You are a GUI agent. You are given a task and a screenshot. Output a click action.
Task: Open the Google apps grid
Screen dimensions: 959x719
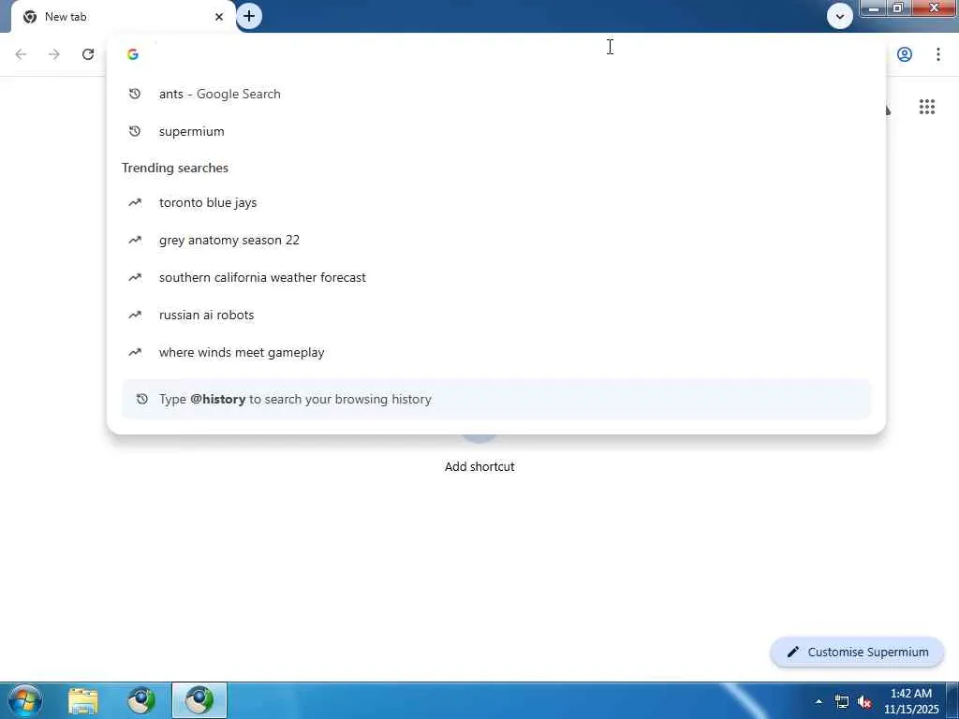coord(926,107)
